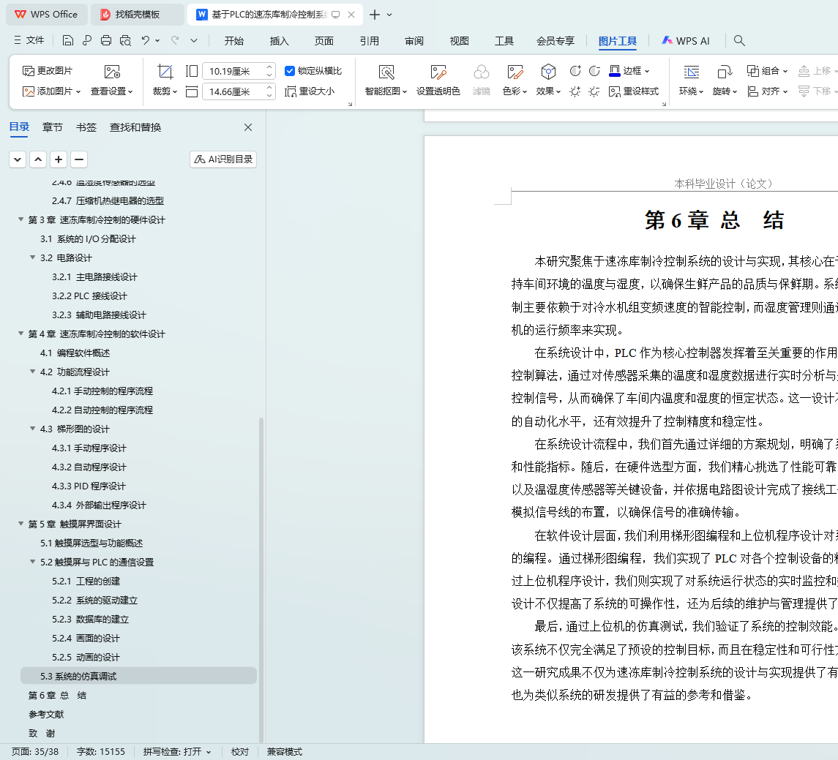This screenshot has height=760, width=838.
Task: Click the 兼容模式 status label
Action: [x=284, y=752]
